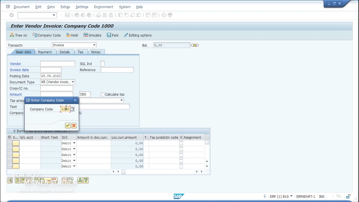This screenshot has width=359, height=202.
Task: Open the ERP (1) 810 system dropdown
Action: point(291,196)
